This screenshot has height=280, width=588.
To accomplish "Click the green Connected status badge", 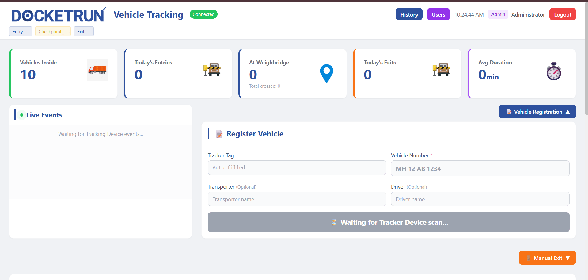I will (203, 14).
